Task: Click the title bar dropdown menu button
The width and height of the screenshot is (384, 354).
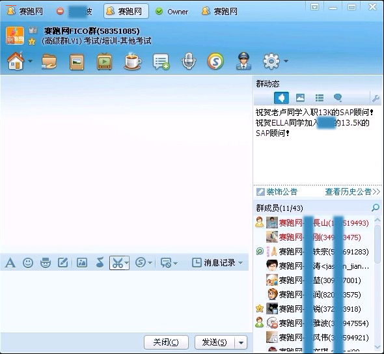Action: (x=315, y=7)
